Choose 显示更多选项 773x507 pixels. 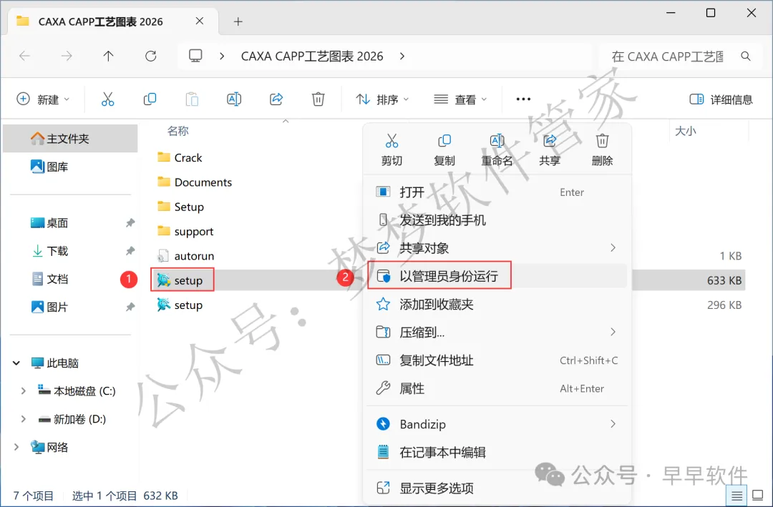pos(497,488)
